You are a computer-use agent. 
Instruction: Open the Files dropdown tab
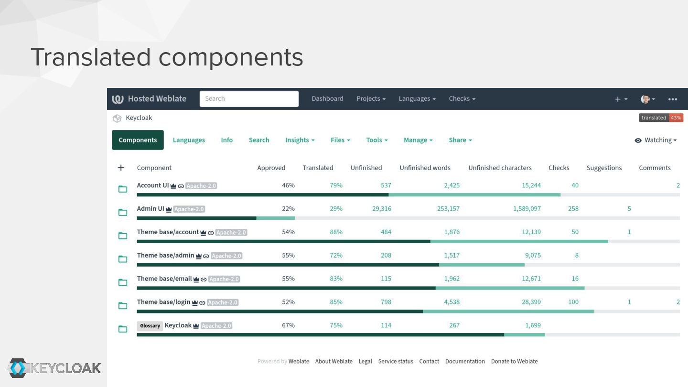pos(340,140)
